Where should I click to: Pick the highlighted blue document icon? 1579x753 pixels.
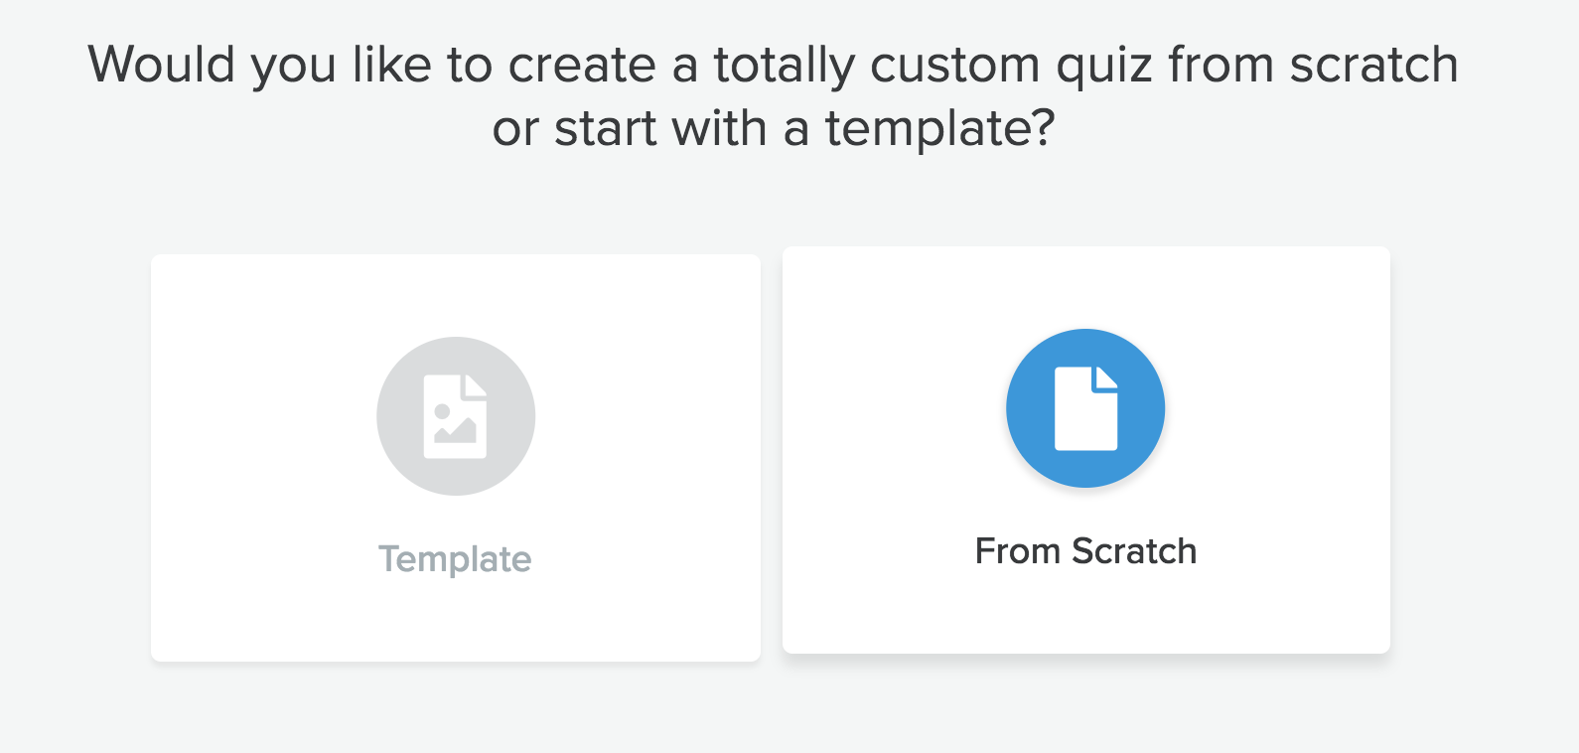(1085, 408)
